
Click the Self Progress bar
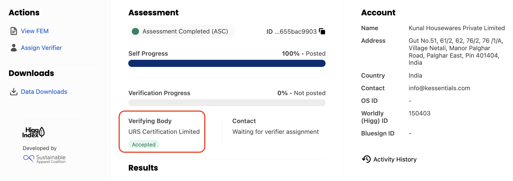coord(227,63)
